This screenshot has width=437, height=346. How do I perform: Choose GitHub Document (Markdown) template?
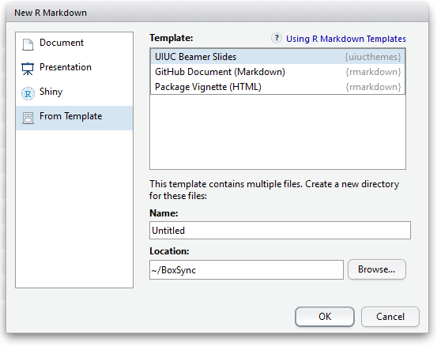click(x=277, y=72)
